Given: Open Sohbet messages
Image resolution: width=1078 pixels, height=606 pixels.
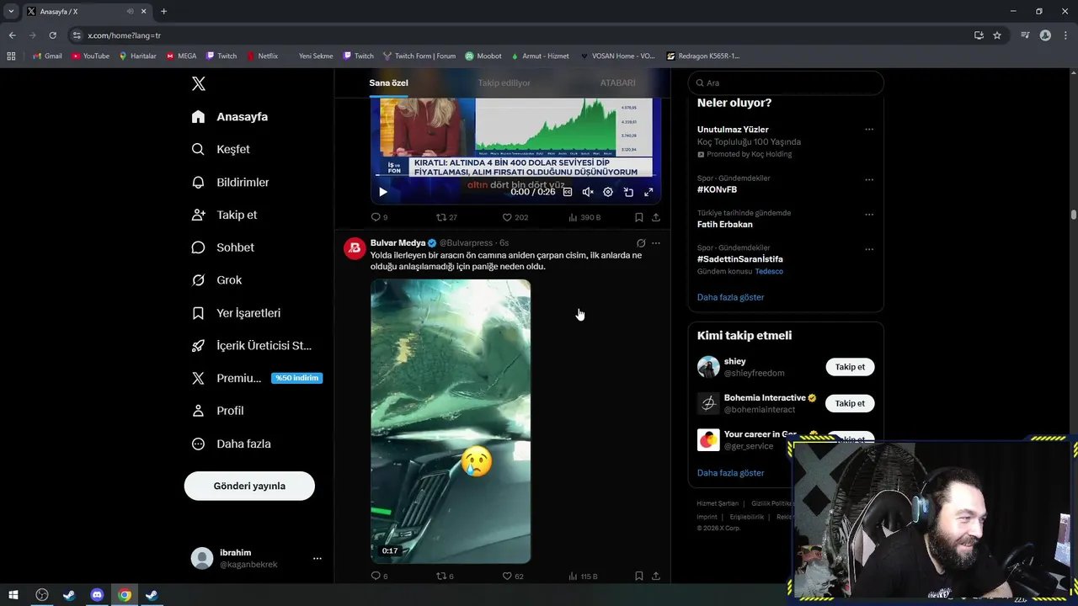Looking at the screenshot, I should pyautogui.click(x=222, y=247).
